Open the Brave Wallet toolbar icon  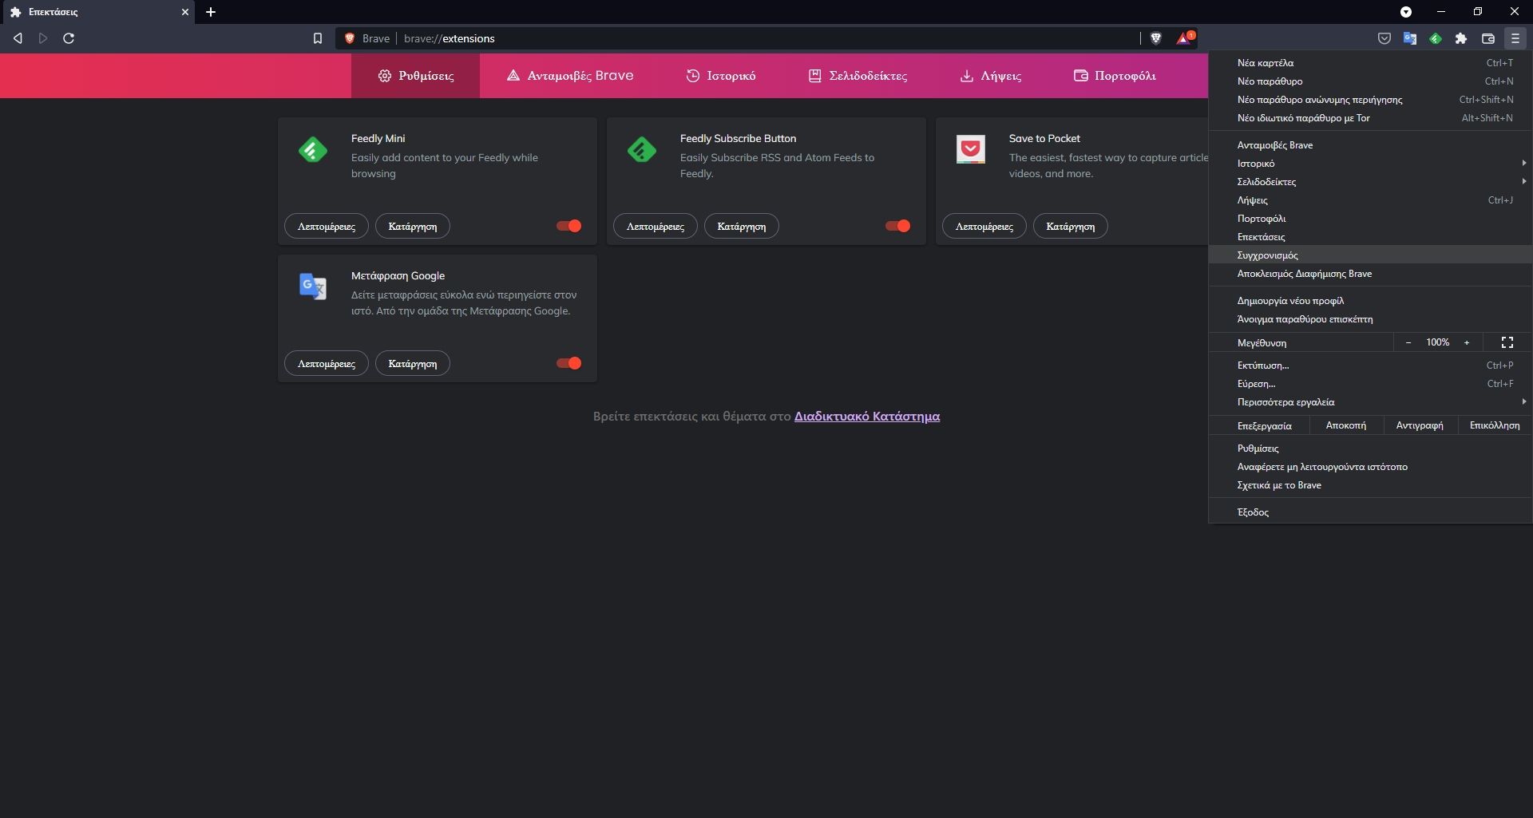[x=1488, y=38]
